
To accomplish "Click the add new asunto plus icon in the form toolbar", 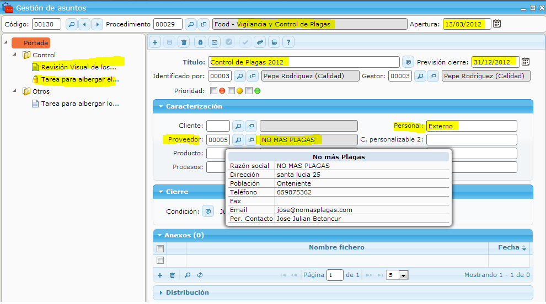I will (x=155, y=42).
